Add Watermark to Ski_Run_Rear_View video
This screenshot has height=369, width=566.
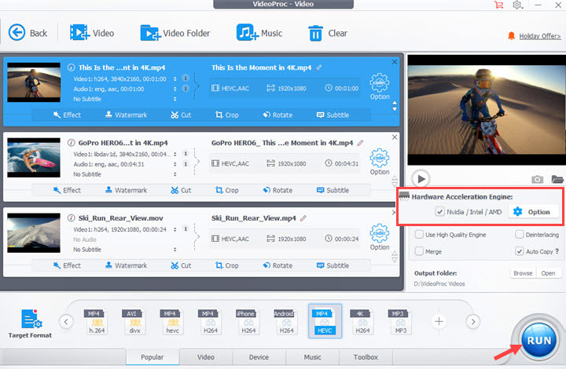126,265
